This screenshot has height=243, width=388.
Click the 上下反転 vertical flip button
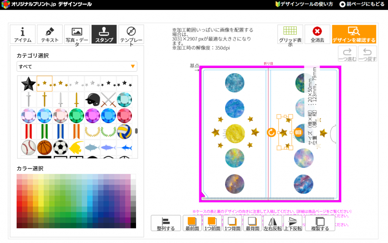coord(293,223)
